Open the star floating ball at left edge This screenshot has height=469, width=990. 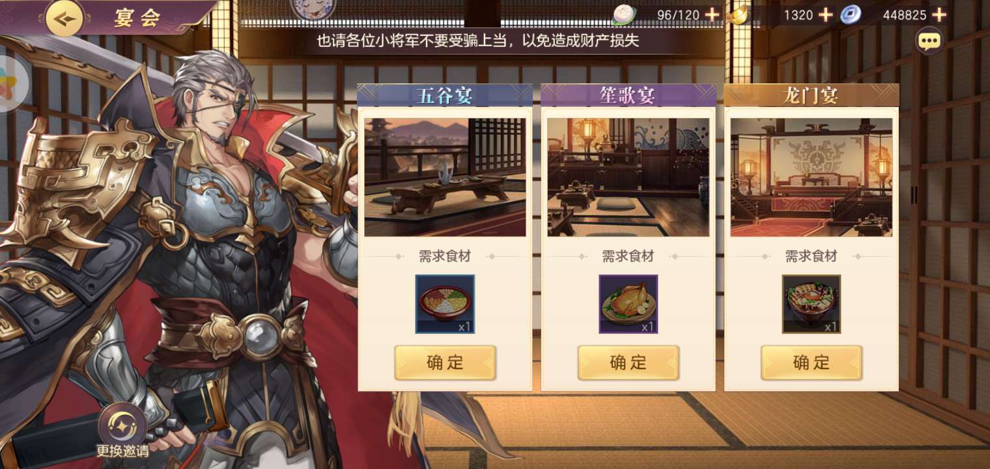[x=12, y=83]
